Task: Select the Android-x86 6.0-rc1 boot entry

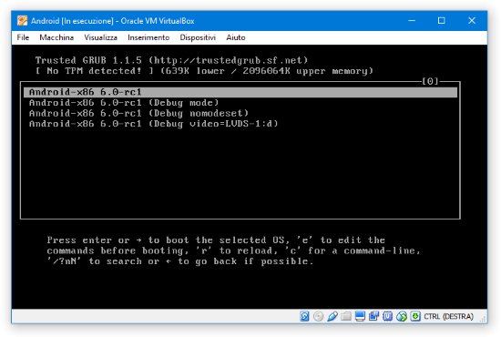Action: [240, 92]
